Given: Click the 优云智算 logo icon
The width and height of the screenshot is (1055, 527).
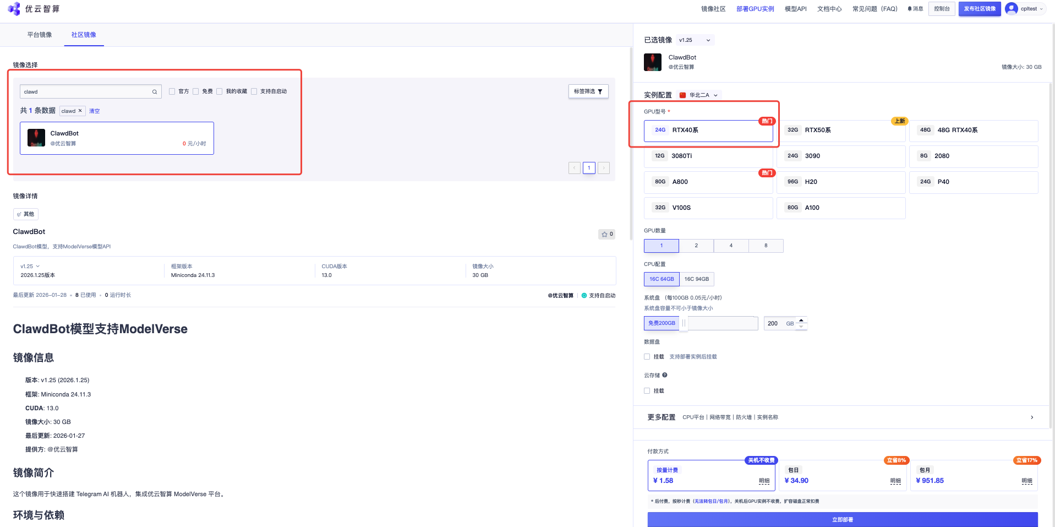Looking at the screenshot, I should pyautogui.click(x=14, y=9).
